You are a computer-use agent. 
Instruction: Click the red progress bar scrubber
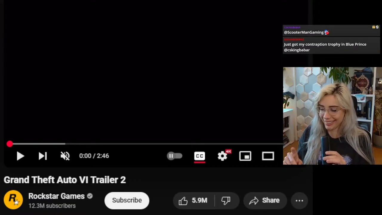coord(10,144)
